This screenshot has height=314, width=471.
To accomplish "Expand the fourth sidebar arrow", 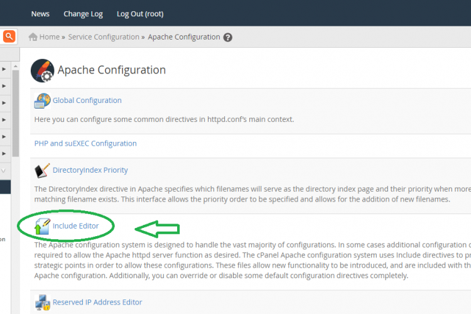I will 4,119.
